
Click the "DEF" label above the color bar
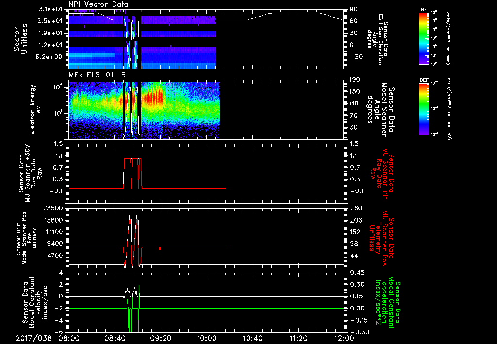[424, 80]
